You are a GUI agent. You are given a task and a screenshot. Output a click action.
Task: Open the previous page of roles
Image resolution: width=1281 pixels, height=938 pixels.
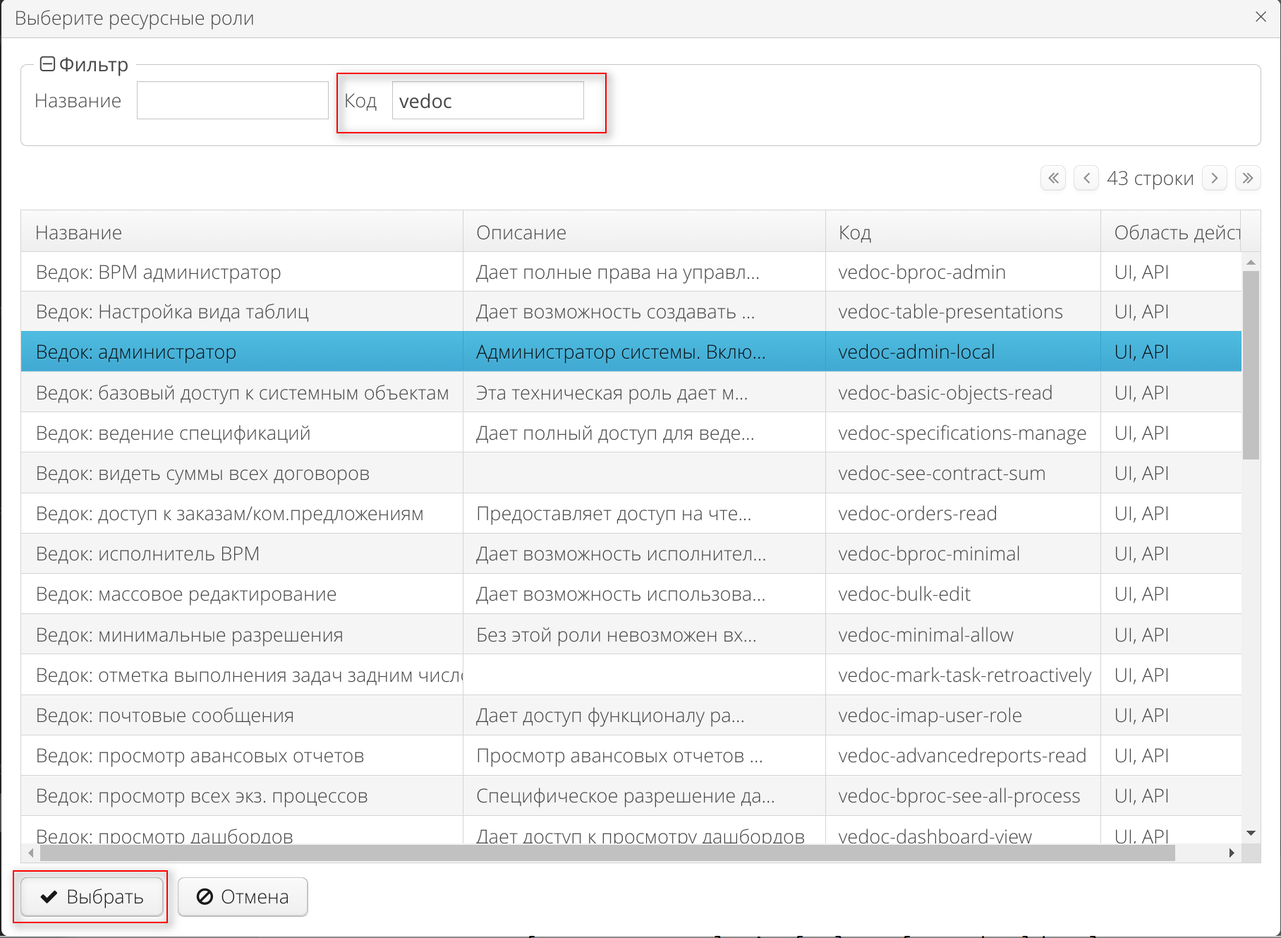tap(1086, 178)
